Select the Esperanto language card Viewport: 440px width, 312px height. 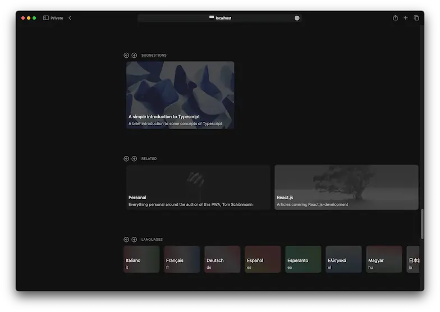tap(303, 259)
